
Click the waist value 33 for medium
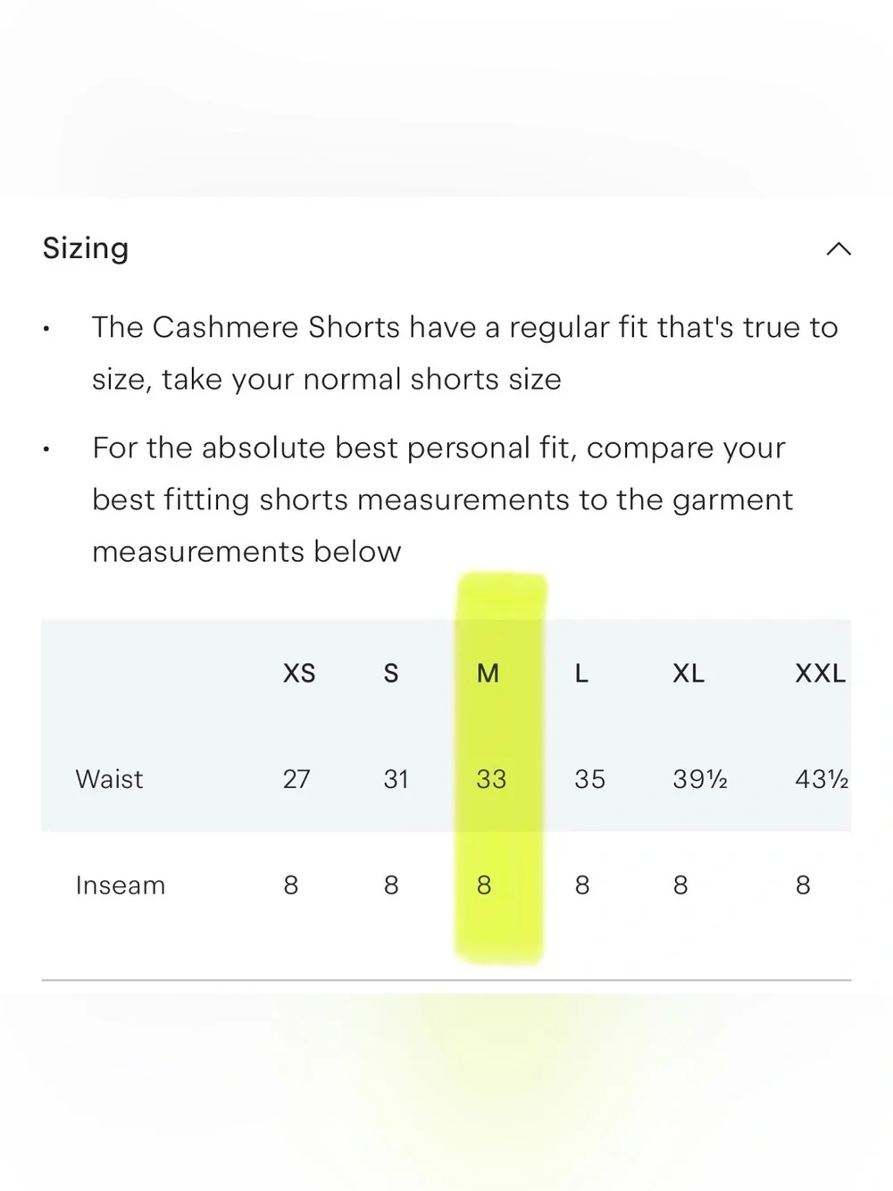tap(491, 779)
